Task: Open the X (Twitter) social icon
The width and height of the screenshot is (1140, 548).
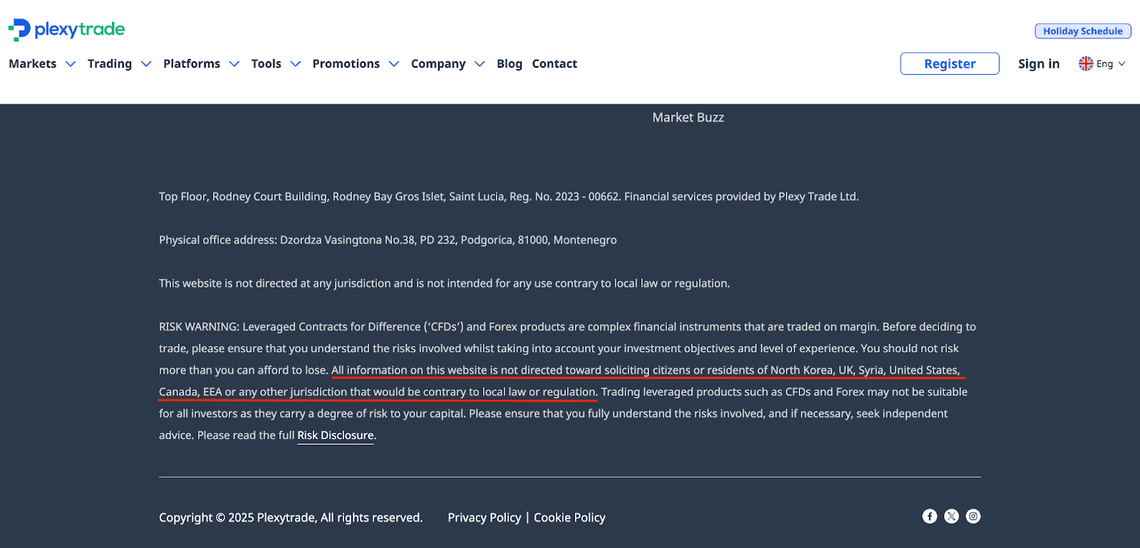Action: 952,517
